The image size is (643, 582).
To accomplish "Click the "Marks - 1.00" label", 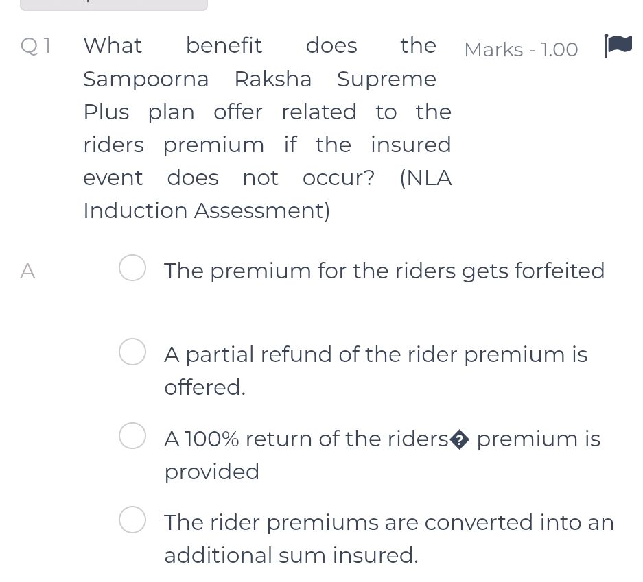I will tap(521, 49).
